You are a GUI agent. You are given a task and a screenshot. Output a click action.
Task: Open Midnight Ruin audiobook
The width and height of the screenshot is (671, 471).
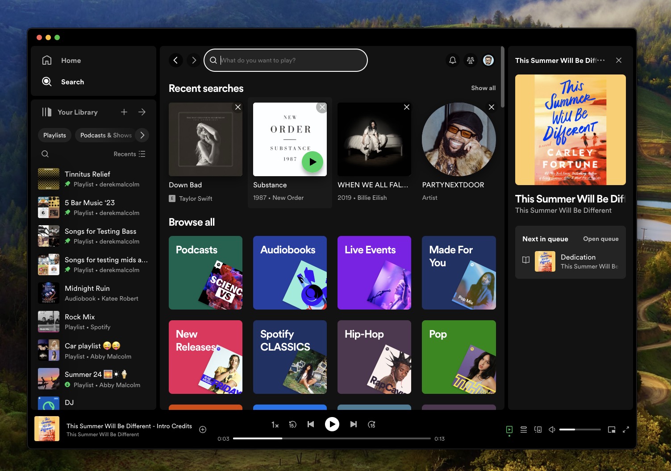[x=94, y=293]
